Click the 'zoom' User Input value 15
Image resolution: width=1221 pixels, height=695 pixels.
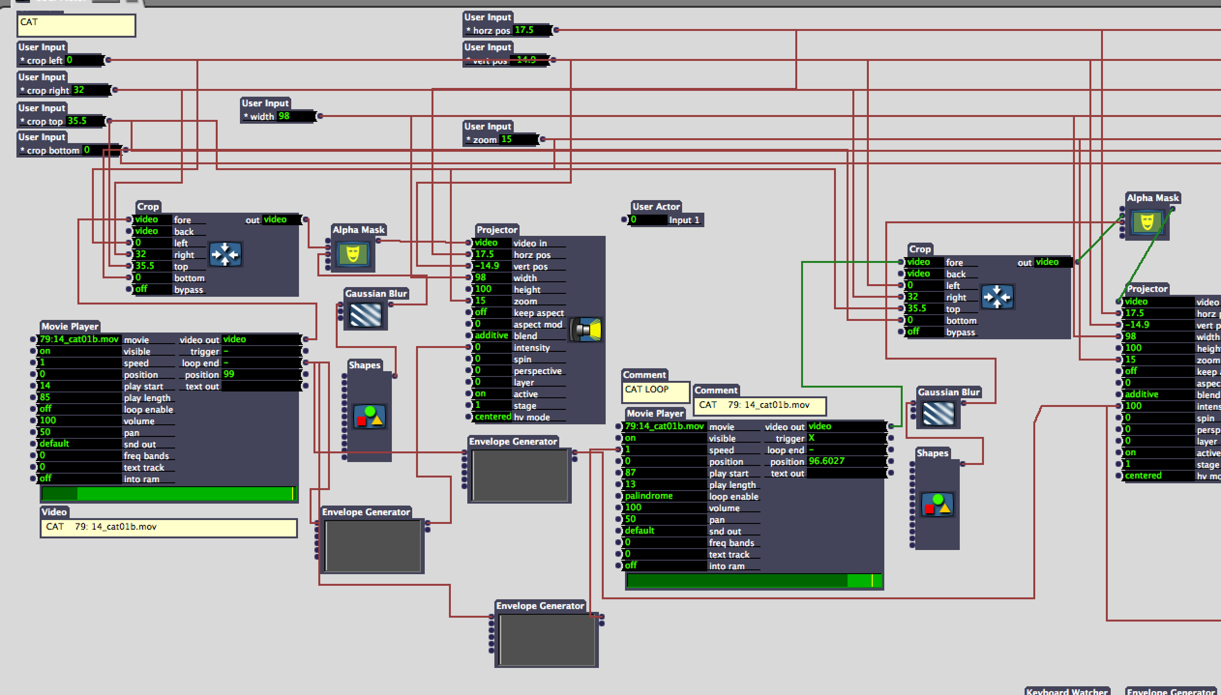[518, 139]
